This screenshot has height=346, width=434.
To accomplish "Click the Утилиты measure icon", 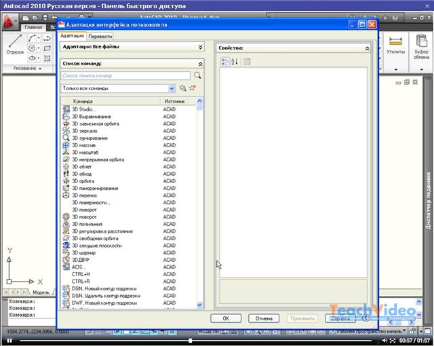I will tap(395, 41).
